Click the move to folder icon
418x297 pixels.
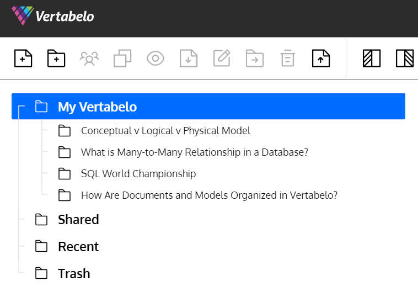point(255,58)
